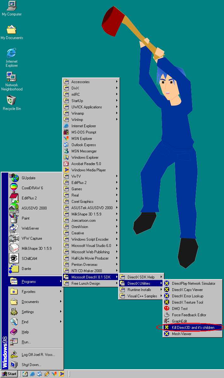224x378 pixels.
Task: Open the Find submenu in Start
Action: [36, 322]
